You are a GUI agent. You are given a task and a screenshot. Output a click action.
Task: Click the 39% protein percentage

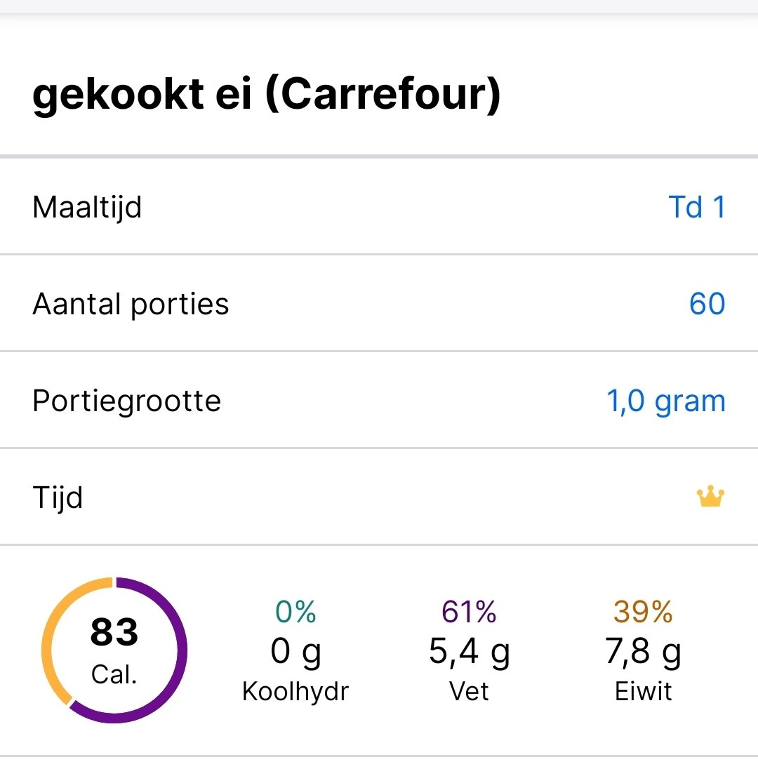pos(643,613)
